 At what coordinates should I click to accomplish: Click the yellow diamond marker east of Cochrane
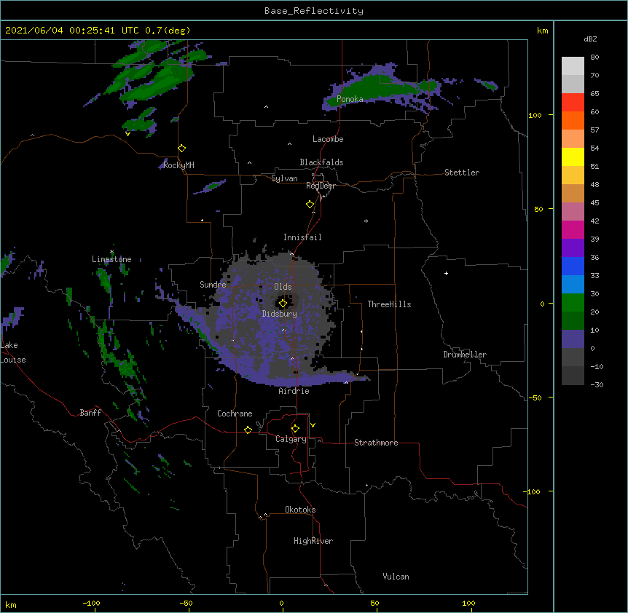click(248, 430)
